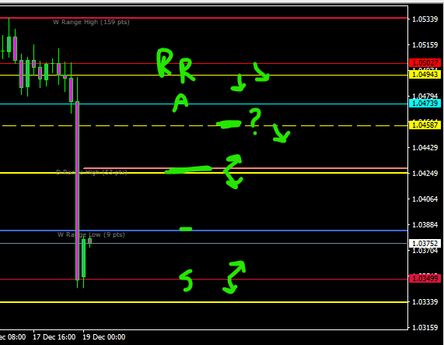Click the yellow 1.04587 price label
The height and width of the screenshot is (345, 444).
425,125
